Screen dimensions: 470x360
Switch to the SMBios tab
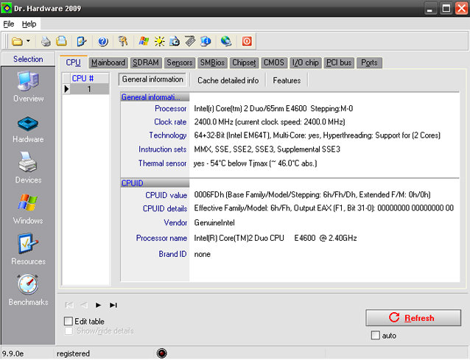[x=212, y=63]
